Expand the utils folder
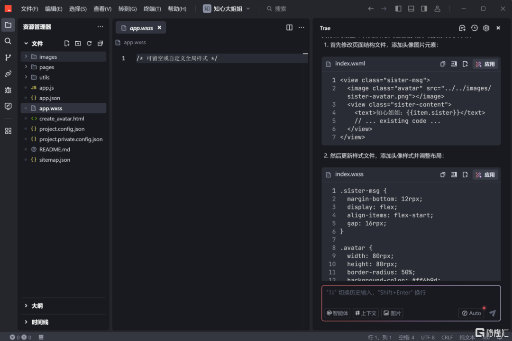The height and width of the screenshot is (341, 512). 64,77
